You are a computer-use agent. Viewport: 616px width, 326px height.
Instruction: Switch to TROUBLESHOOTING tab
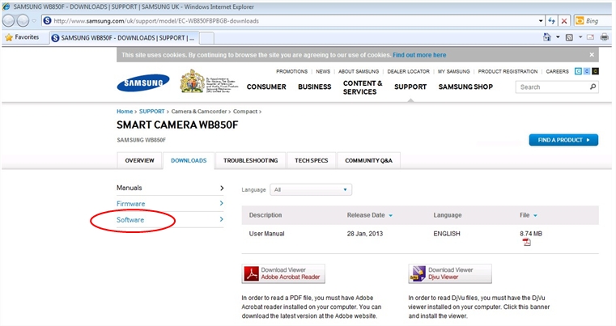(251, 160)
